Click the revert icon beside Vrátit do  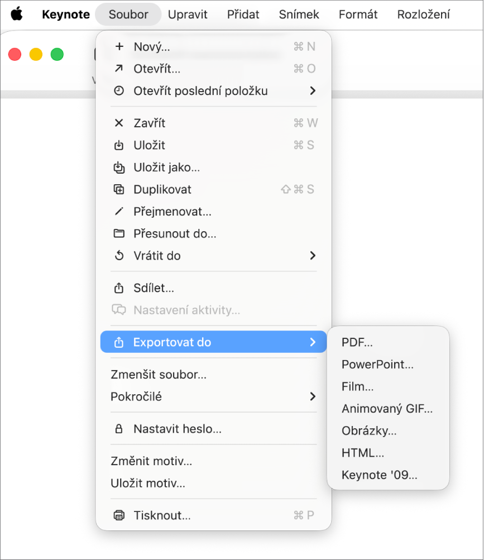(119, 256)
